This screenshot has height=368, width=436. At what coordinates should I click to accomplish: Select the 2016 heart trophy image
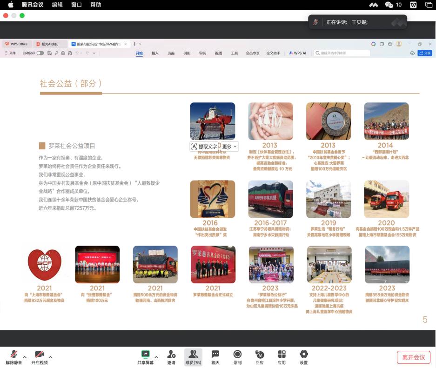pos(213,199)
